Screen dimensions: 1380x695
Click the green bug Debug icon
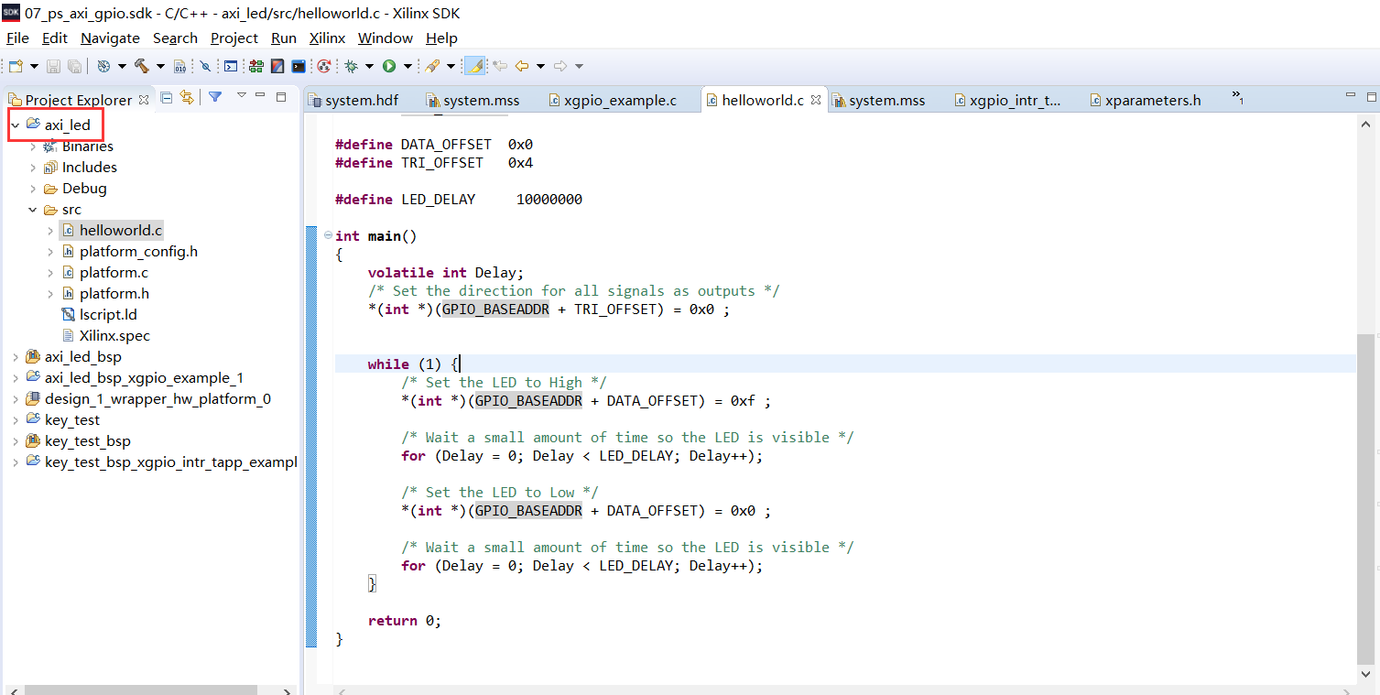click(x=351, y=66)
